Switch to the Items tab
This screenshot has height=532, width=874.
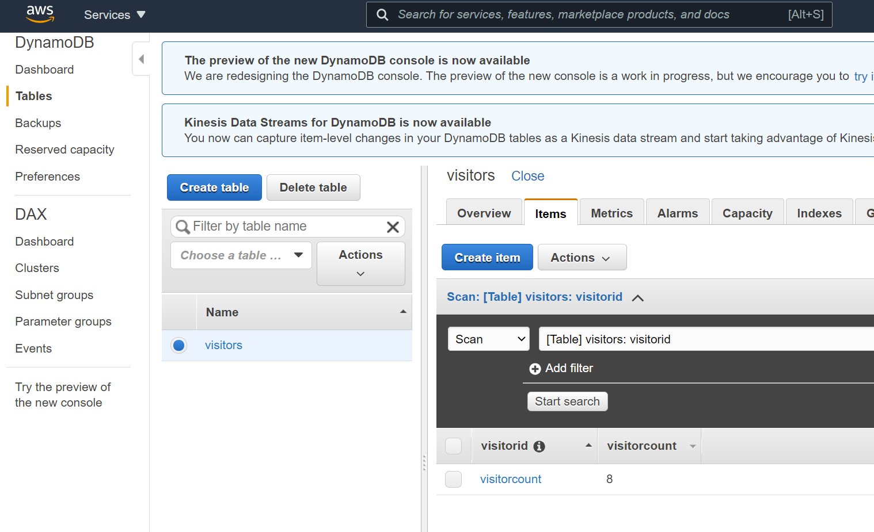[550, 213]
